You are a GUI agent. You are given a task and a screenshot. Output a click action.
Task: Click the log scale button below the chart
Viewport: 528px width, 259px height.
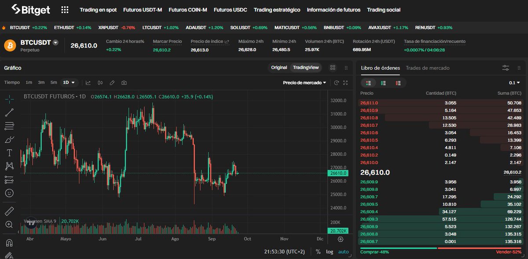click(330, 252)
